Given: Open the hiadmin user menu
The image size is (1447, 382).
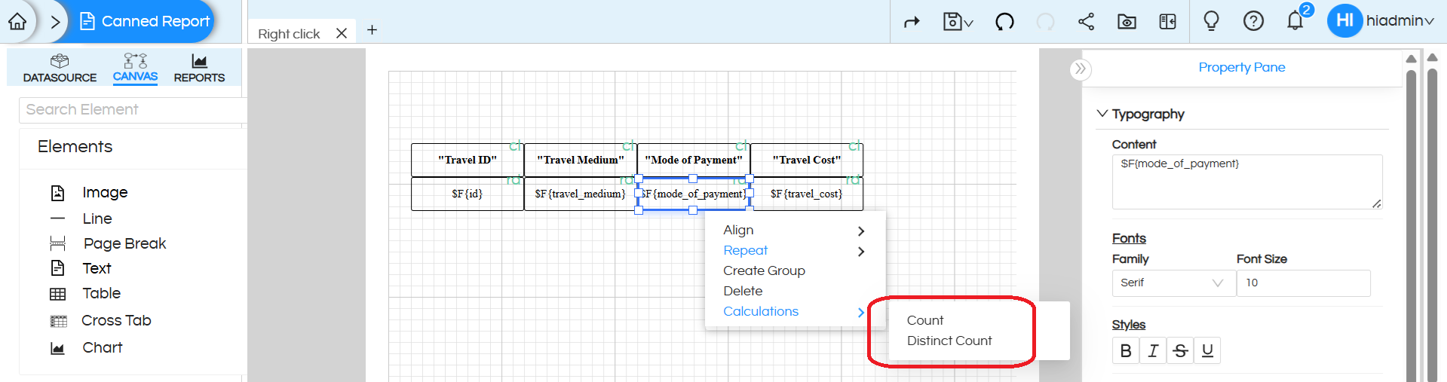Looking at the screenshot, I should coord(1381,21).
